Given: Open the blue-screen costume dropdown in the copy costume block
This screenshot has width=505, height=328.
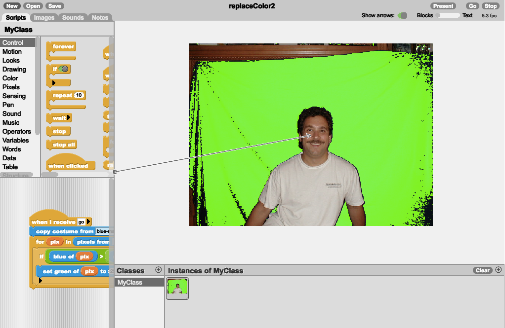Looking at the screenshot, I should click(x=105, y=231).
